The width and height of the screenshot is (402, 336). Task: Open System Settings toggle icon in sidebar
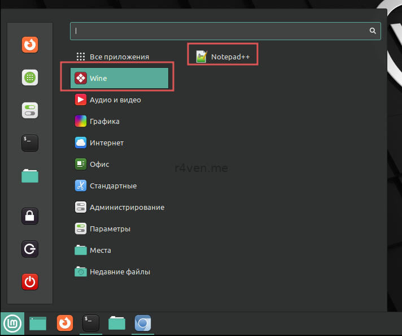tap(30, 110)
